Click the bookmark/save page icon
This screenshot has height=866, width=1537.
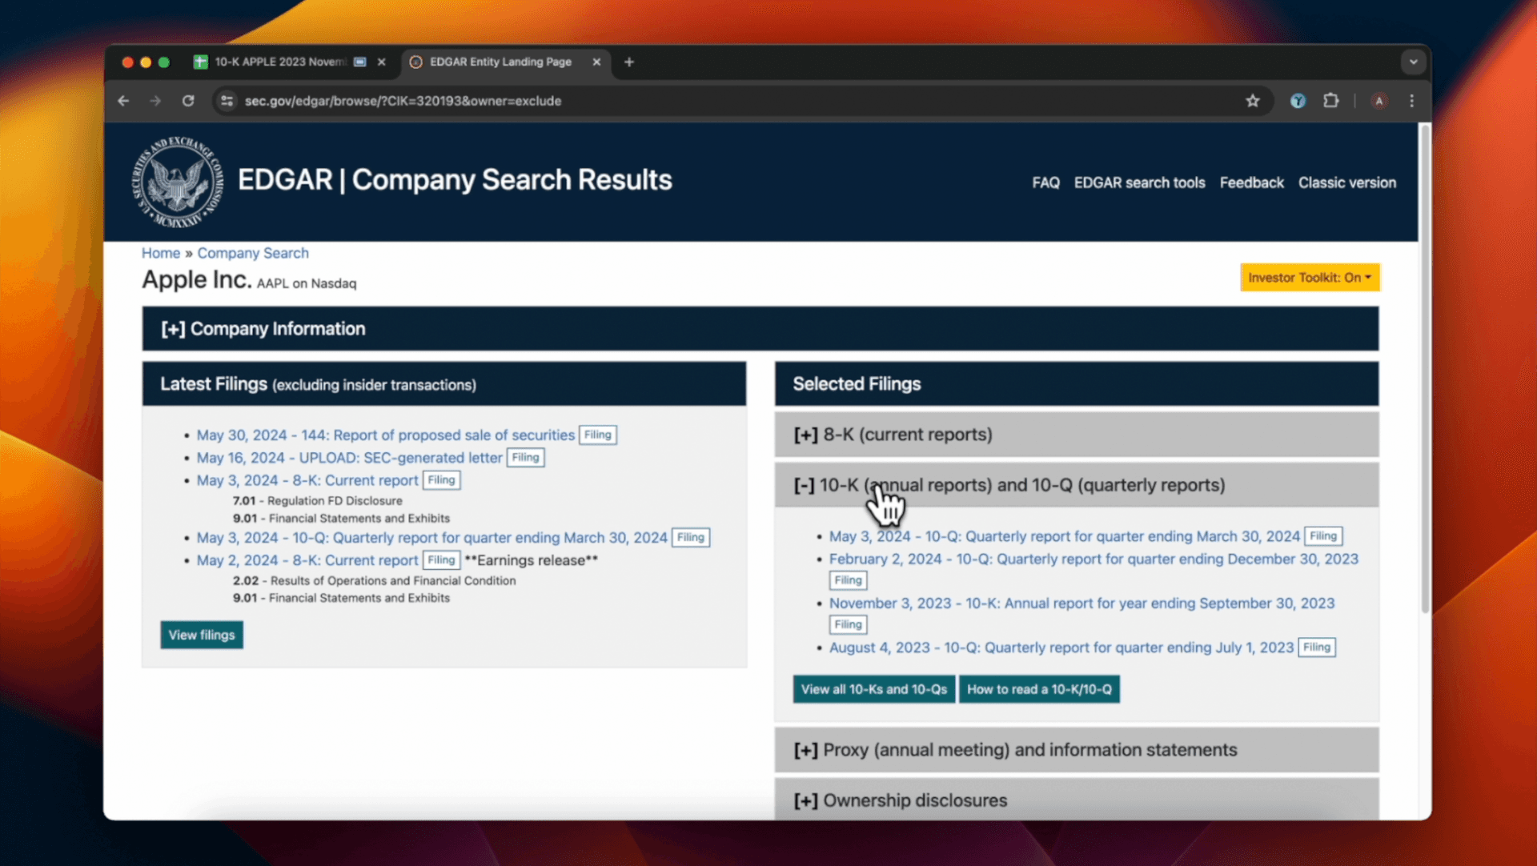(x=1253, y=100)
